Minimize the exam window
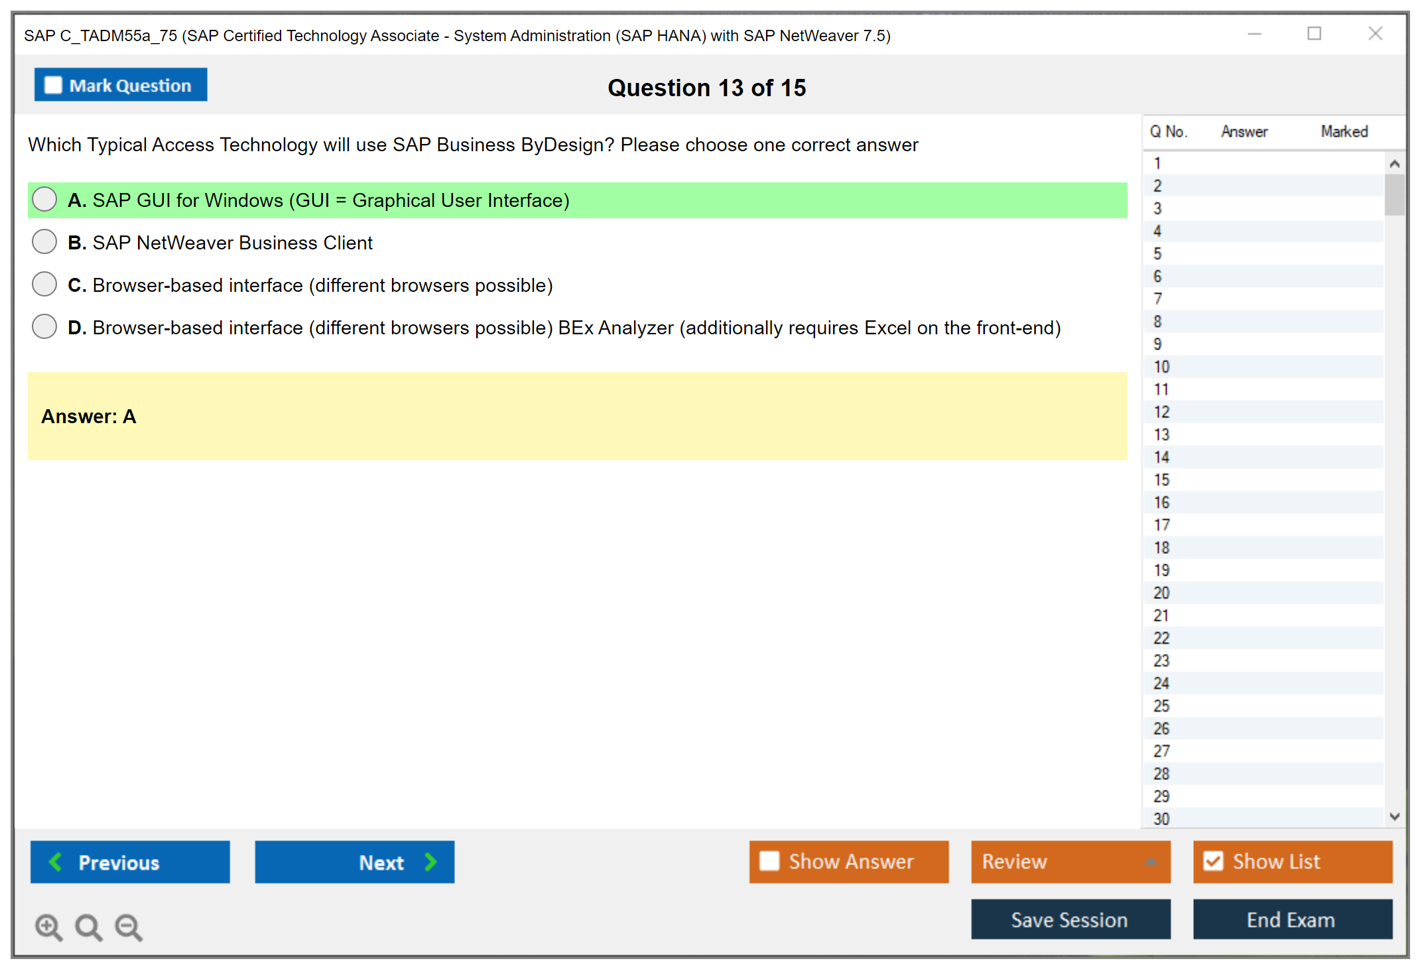 (1254, 34)
